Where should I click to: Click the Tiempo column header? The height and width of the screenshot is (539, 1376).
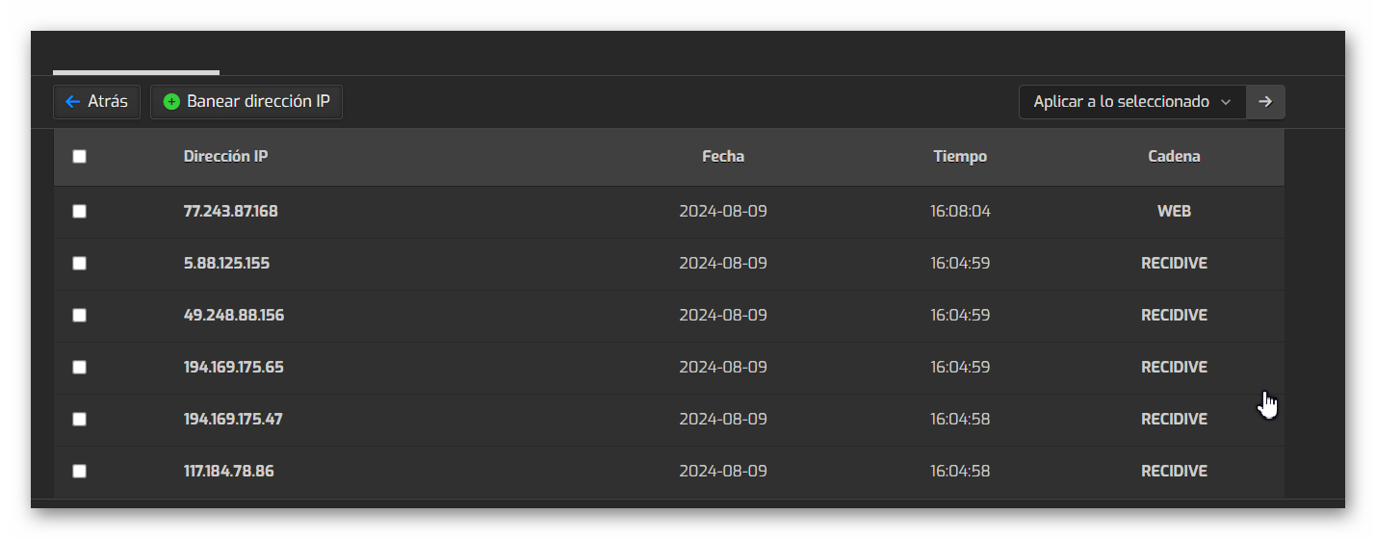coord(960,156)
